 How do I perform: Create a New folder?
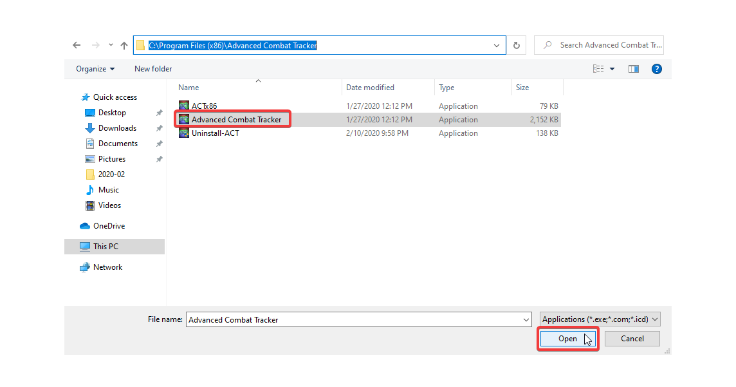click(153, 68)
